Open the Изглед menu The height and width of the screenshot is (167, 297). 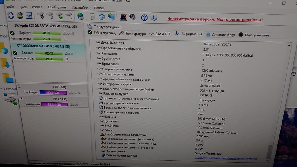pyautogui.click(x=37, y=7)
